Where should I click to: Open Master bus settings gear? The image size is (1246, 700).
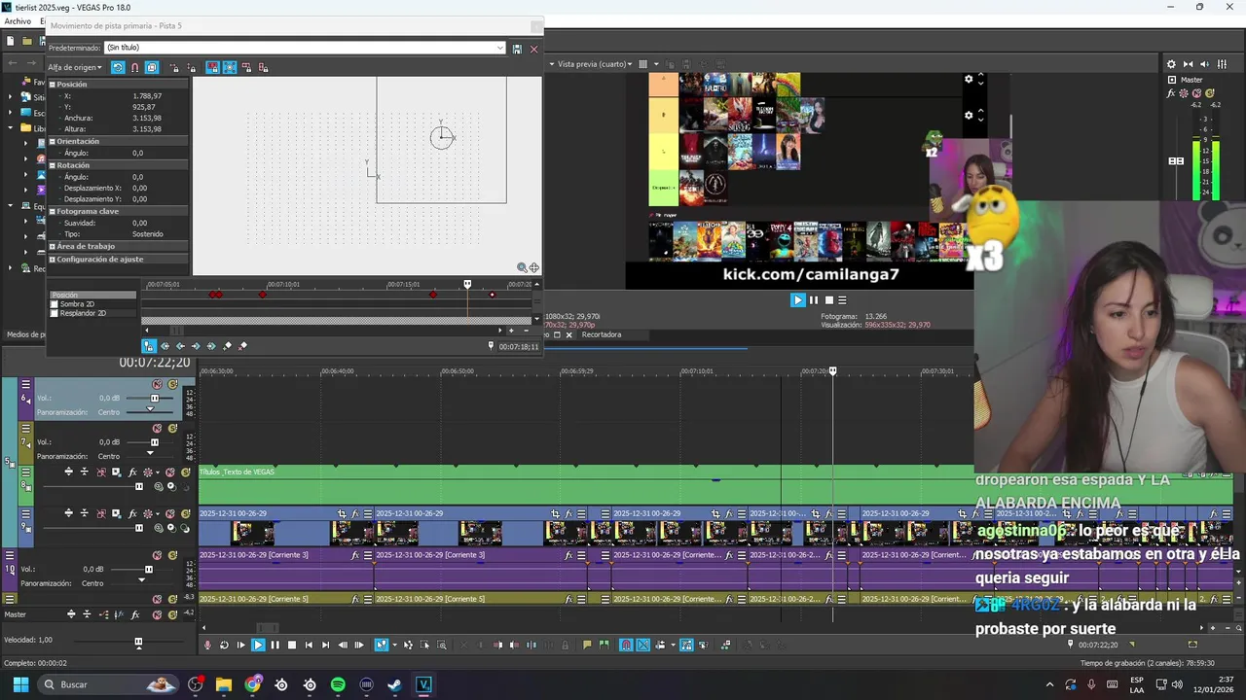[1171, 64]
